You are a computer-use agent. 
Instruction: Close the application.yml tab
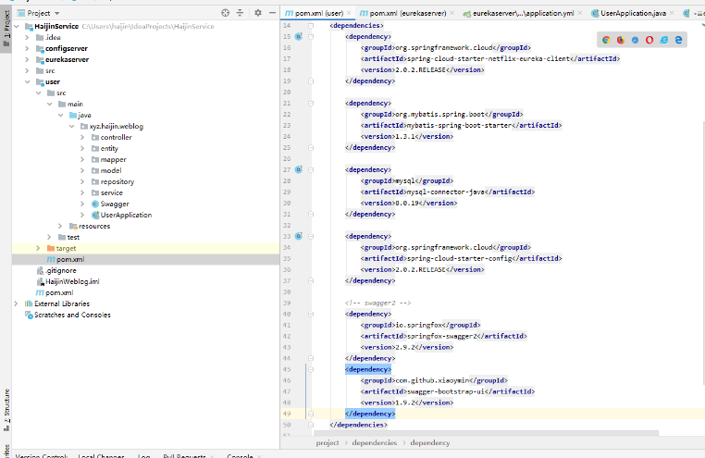[580, 13]
